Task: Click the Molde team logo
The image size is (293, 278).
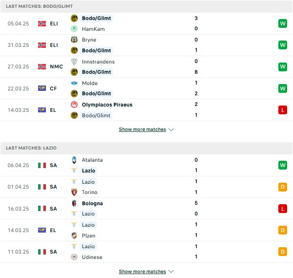Action: (74, 83)
